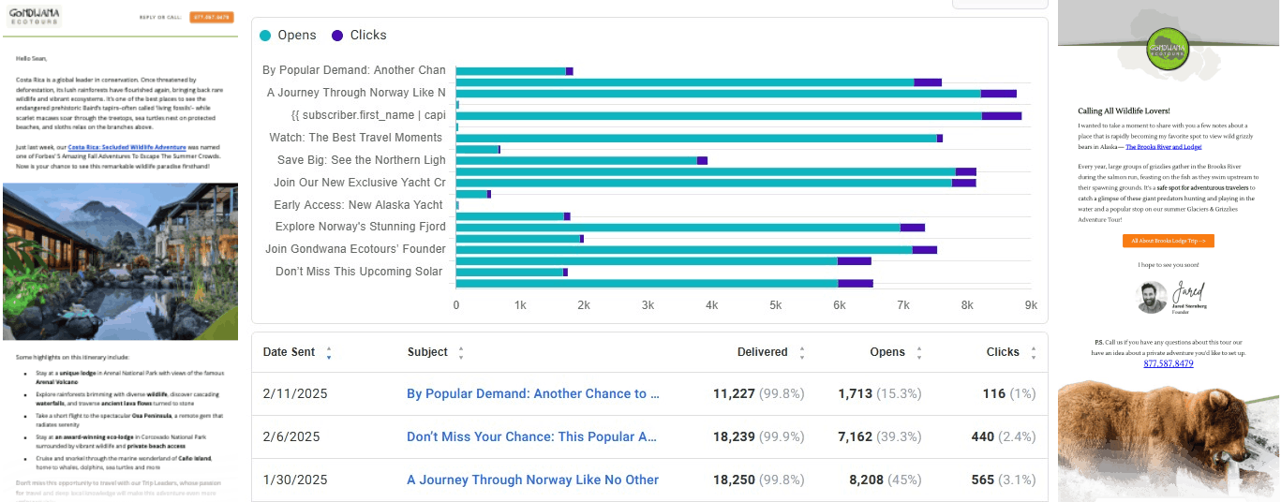Image resolution: width=1281 pixels, height=502 pixels.
Task: Click Gondwana Ecotours logo in left email
Action: (34, 17)
